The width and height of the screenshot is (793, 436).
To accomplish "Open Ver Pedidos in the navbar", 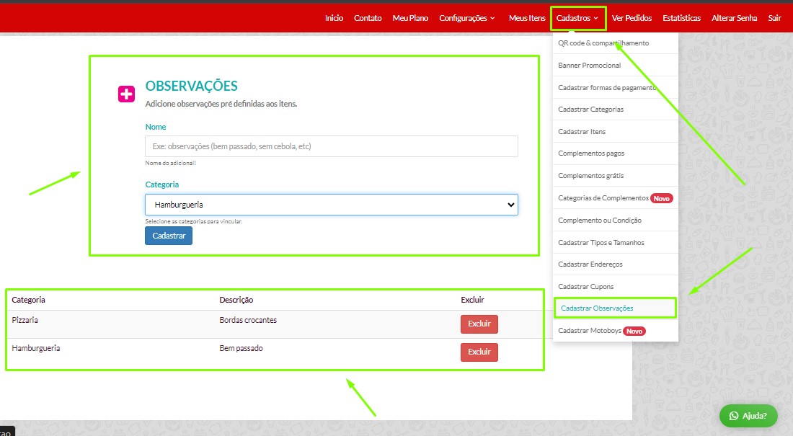I will click(x=632, y=18).
